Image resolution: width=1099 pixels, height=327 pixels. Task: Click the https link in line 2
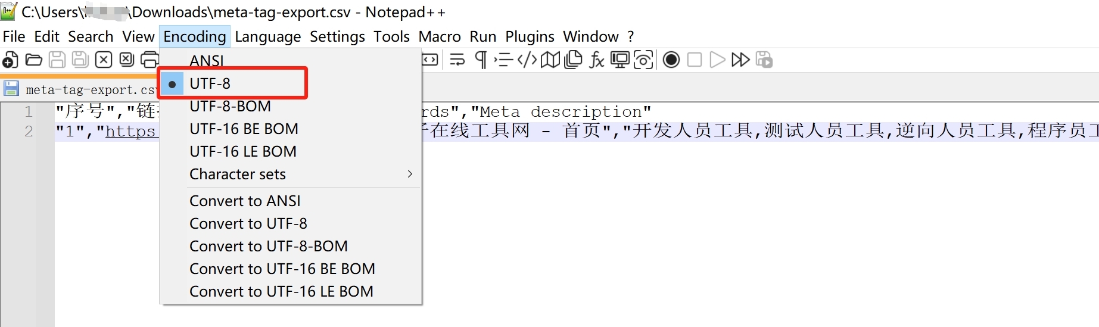coord(130,131)
